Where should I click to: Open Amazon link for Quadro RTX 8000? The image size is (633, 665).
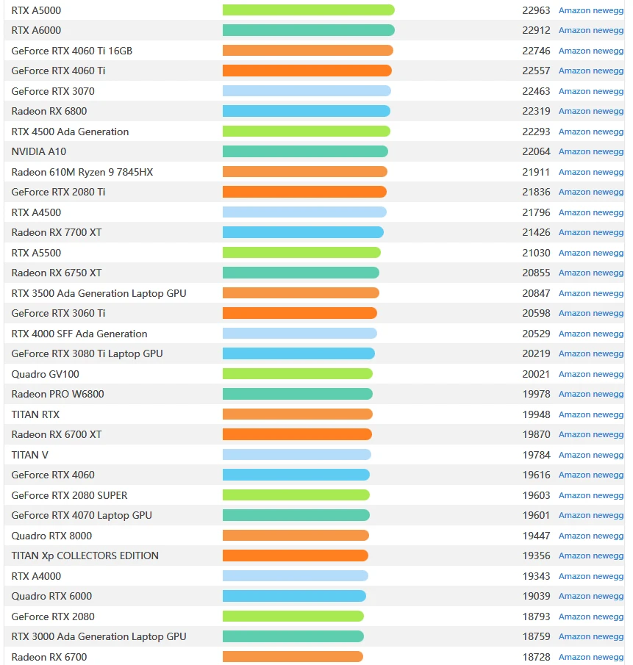click(574, 536)
